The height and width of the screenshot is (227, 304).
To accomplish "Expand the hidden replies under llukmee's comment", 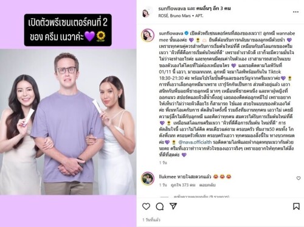I will (201, 197).
